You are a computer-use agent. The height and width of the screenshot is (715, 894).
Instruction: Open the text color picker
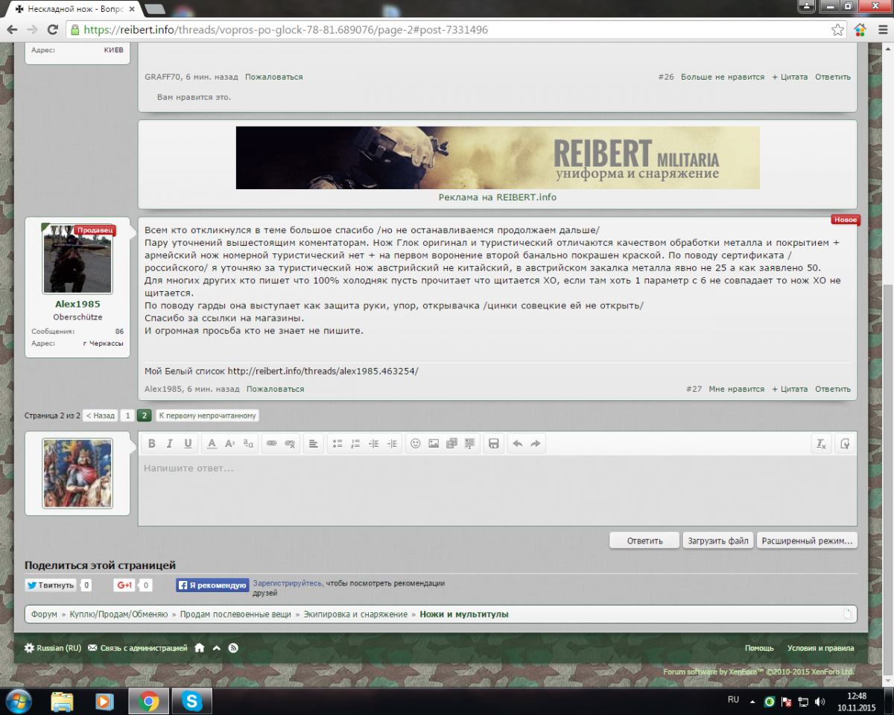tap(212, 444)
